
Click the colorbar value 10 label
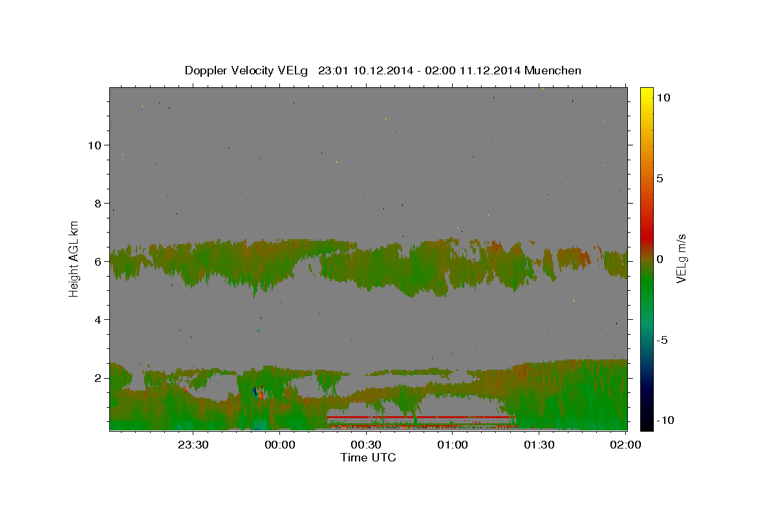click(663, 97)
